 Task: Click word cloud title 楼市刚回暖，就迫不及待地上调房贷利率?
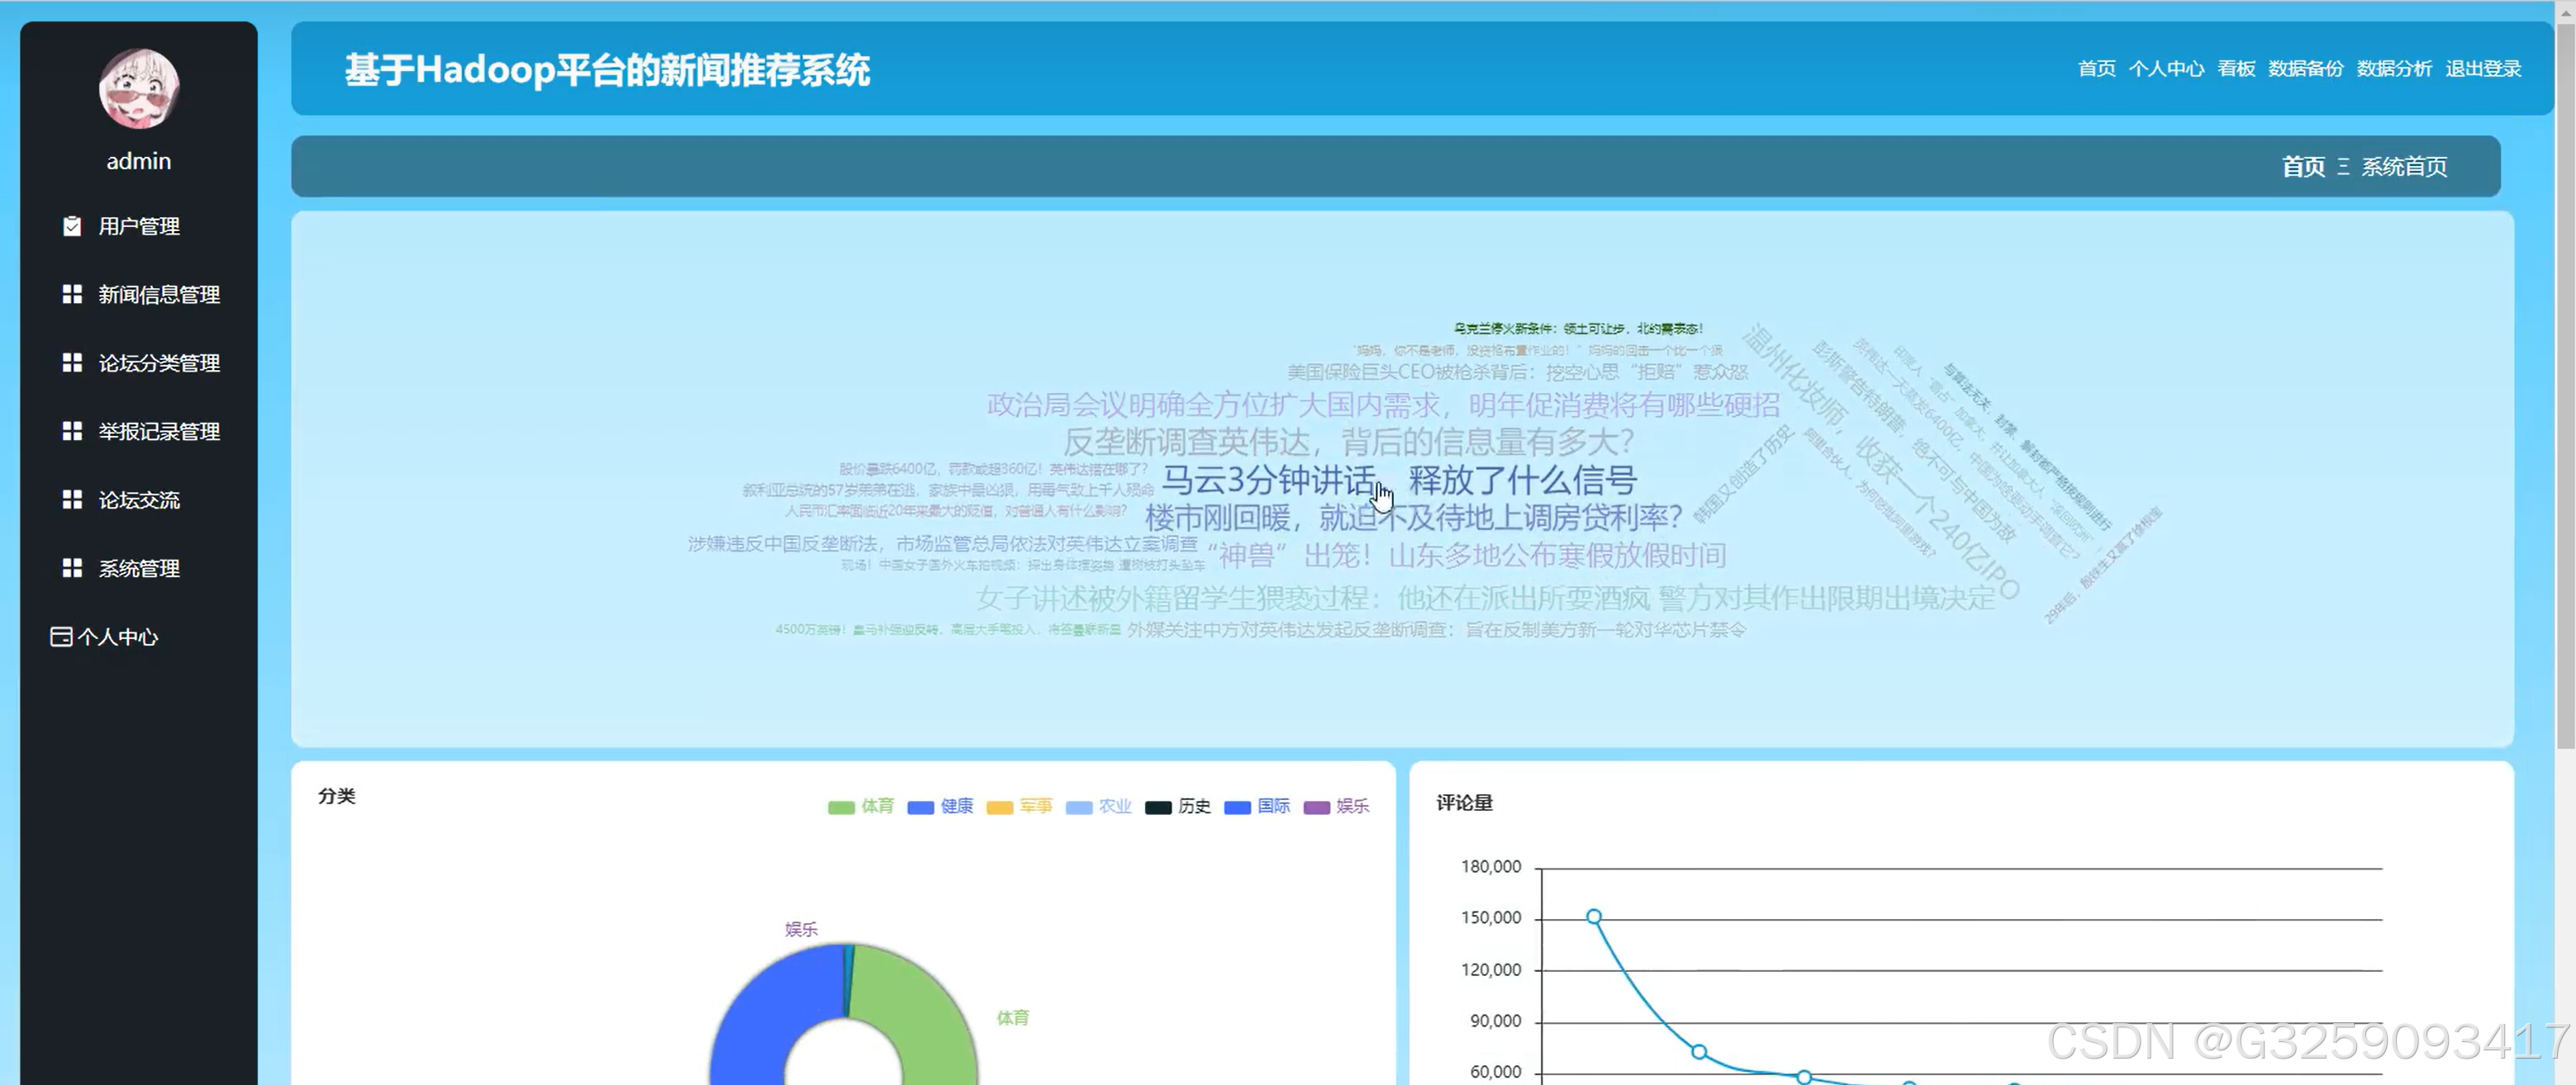click(1413, 518)
